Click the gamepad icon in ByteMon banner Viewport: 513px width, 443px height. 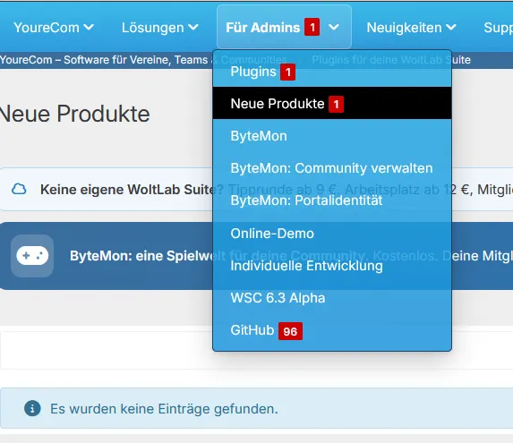click(x=32, y=256)
